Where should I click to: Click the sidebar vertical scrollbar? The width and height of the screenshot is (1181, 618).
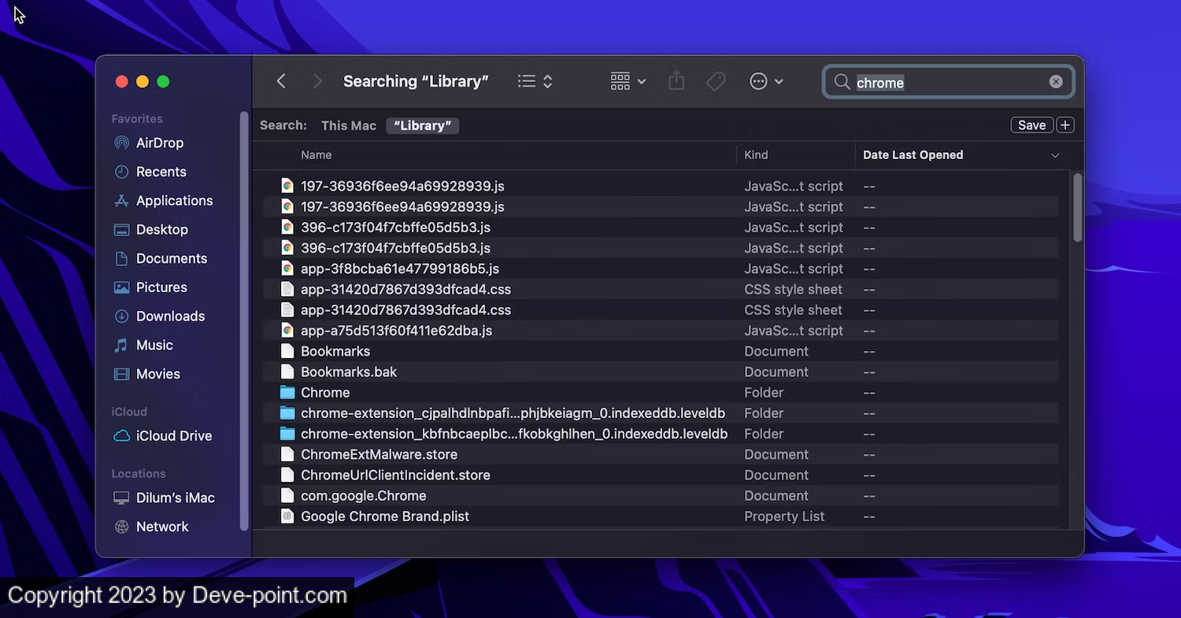[x=244, y=321]
